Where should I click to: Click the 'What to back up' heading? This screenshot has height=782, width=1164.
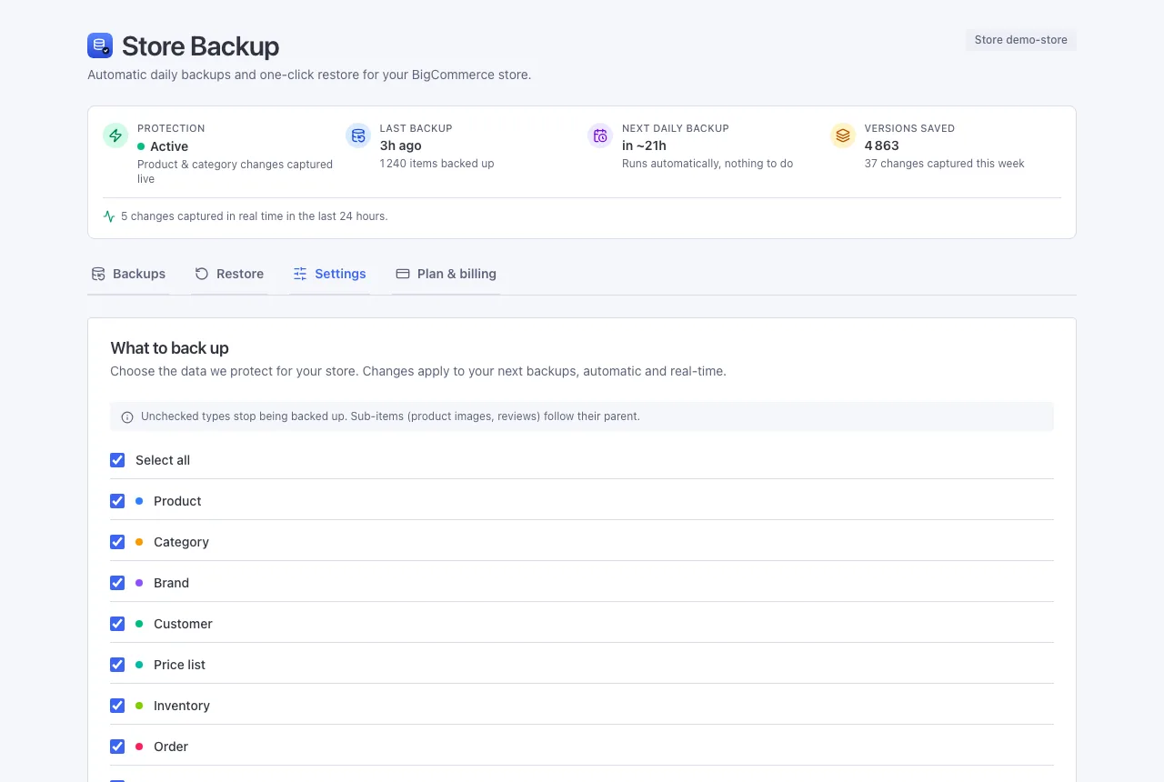coord(169,348)
